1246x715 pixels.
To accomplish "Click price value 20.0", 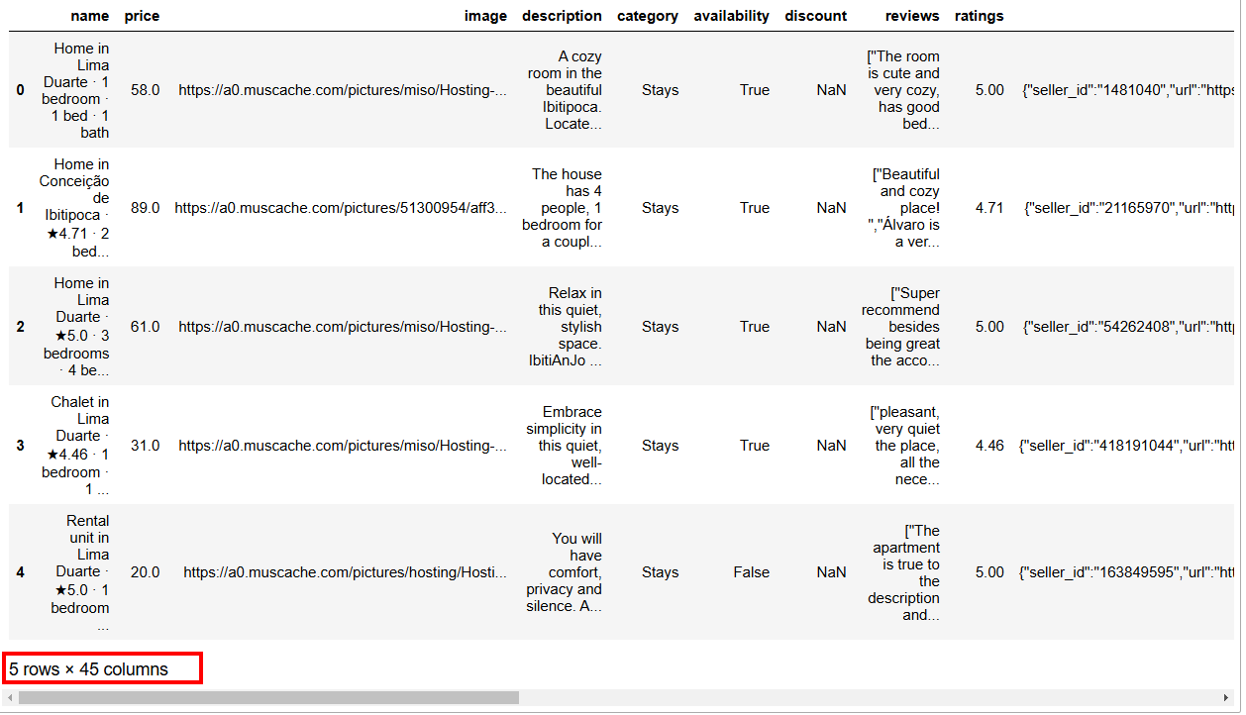I will point(145,572).
